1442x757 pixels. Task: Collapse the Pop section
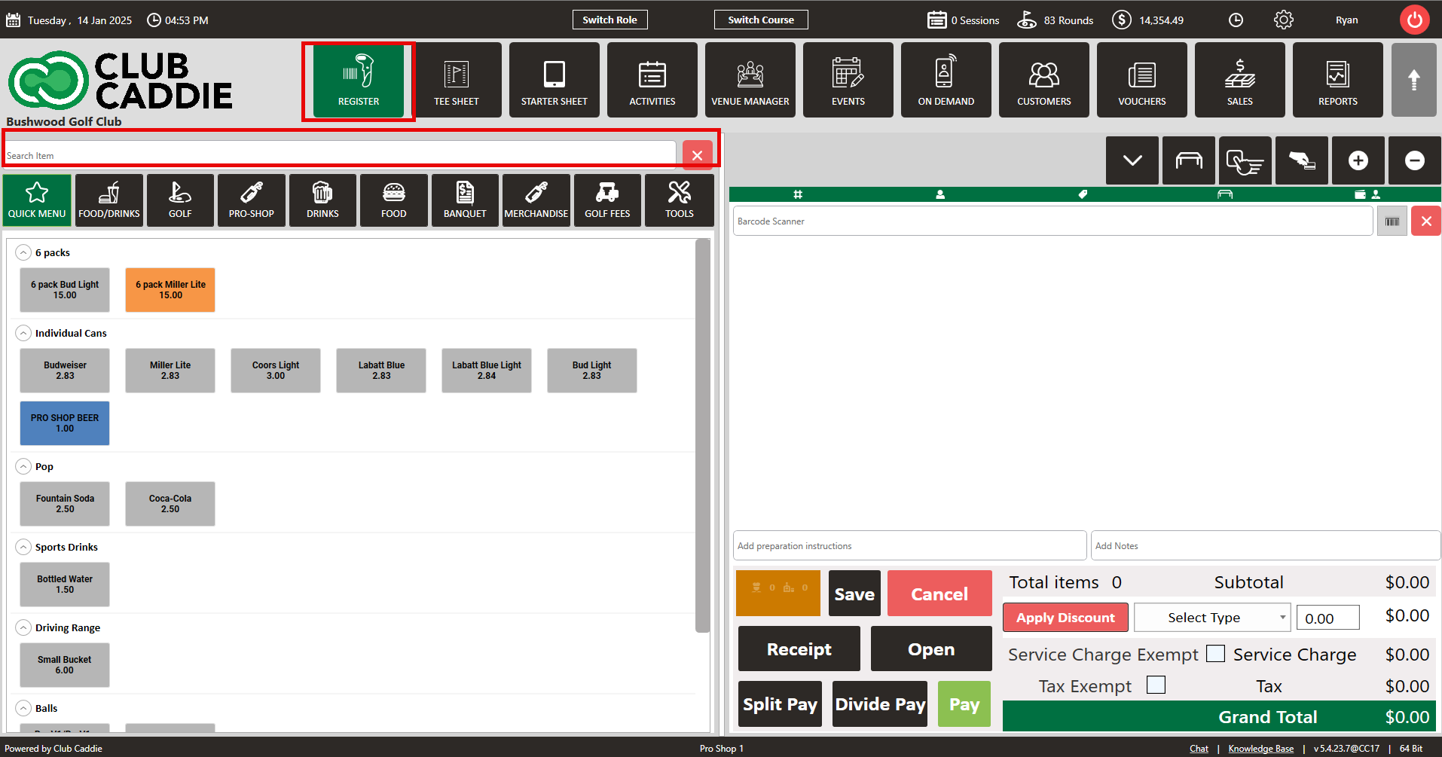24,466
